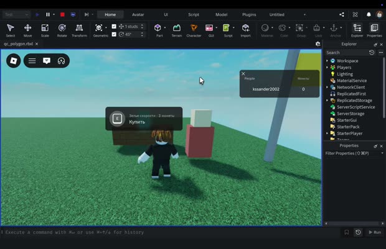386x249 pixels.
Task: Group the selected objects
Action: tap(299, 30)
